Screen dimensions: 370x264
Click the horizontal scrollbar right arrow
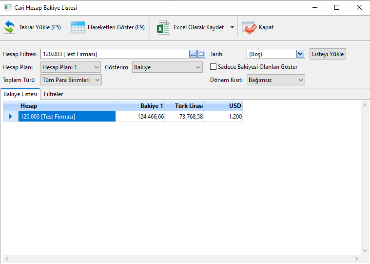point(358,259)
